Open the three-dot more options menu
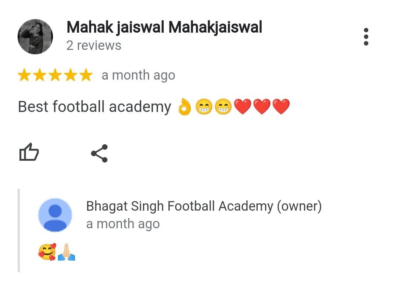 click(x=366, y=37)
